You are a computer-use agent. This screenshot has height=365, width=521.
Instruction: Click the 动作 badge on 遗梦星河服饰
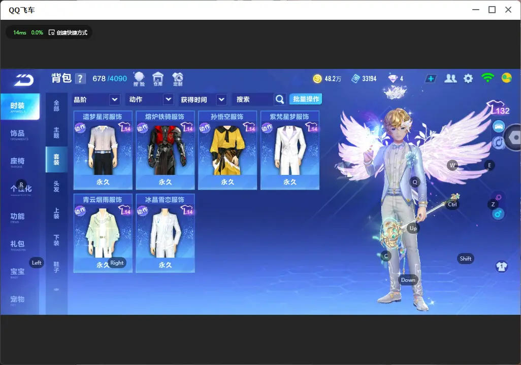(80, 128)
